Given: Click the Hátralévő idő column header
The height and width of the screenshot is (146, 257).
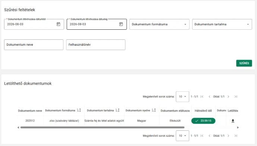Looking at the screenshot, I should (203, 111).
